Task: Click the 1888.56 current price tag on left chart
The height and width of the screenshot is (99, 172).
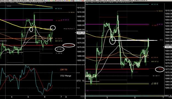Action: tap(81, 33)
